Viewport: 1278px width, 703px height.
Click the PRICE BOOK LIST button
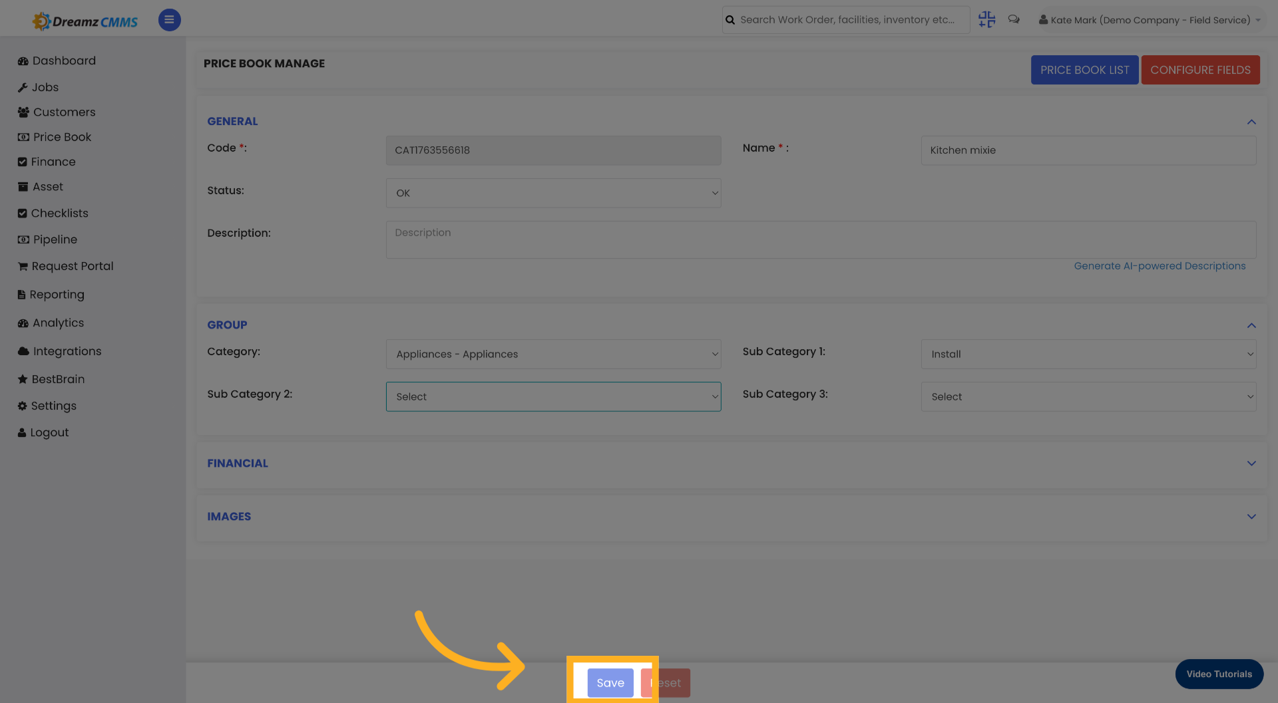click(1084, 70)
